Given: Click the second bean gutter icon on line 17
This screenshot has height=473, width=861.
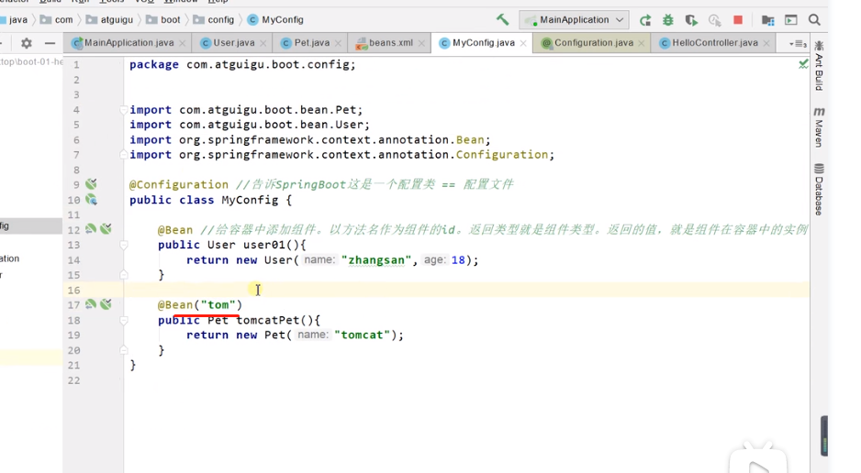Looking at the screenshot, I should pyautogui.click(x=106, y=304).
